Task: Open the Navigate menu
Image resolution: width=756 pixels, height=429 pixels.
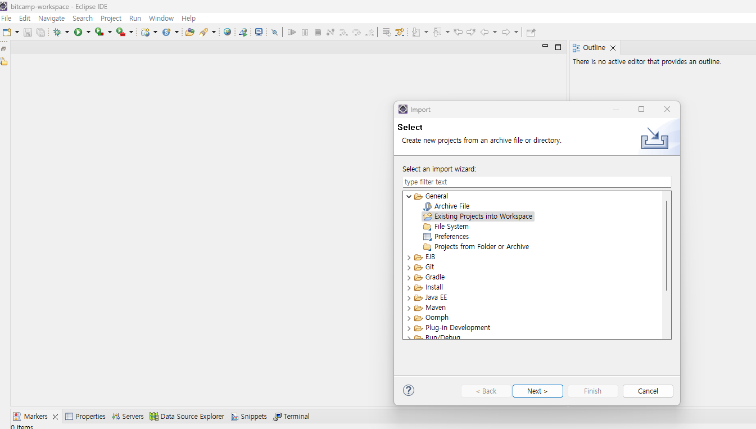Action: 52,19
